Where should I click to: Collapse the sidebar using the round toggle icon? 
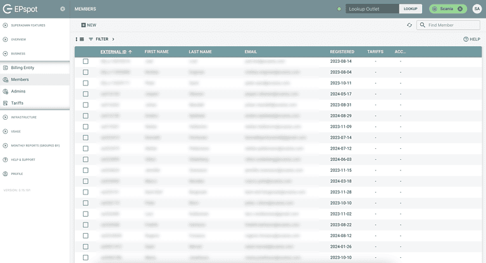click(63, 9)
